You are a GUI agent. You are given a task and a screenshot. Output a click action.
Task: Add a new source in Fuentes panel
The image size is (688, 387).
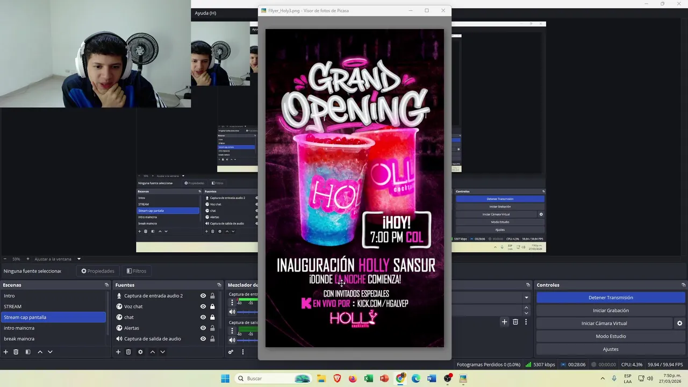pos(118,352)
